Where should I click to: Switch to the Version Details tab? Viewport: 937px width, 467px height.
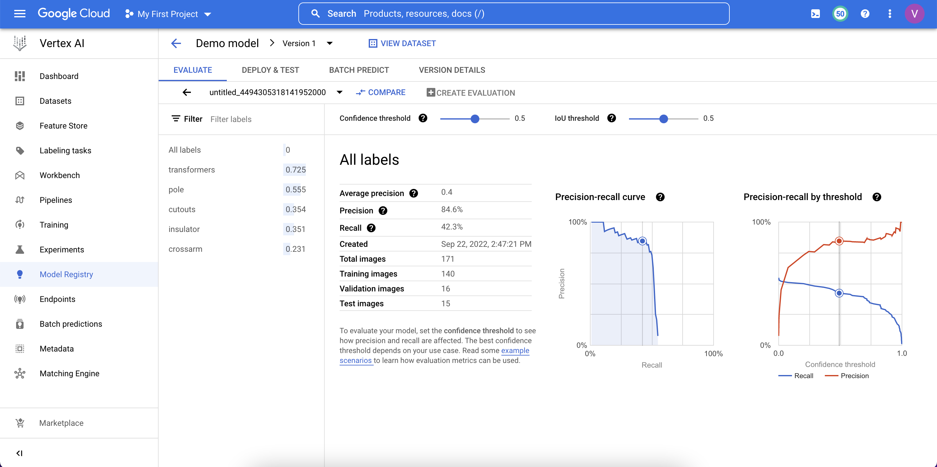[452, 70]
